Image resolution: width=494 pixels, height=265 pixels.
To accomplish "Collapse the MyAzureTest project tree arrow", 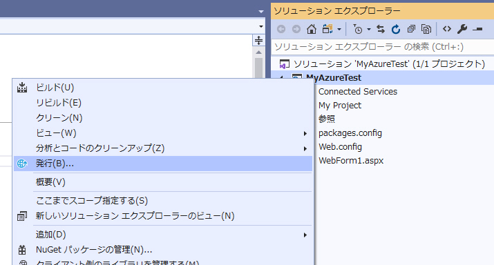I will (x=282, y=77).
